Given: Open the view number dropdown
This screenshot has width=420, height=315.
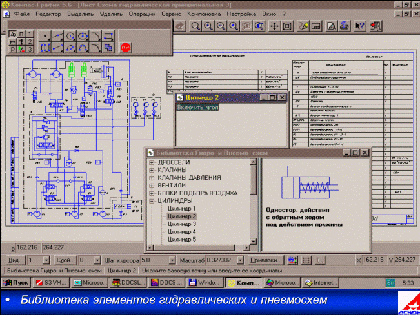Looking at the screenshot, I should click(46, 260).
